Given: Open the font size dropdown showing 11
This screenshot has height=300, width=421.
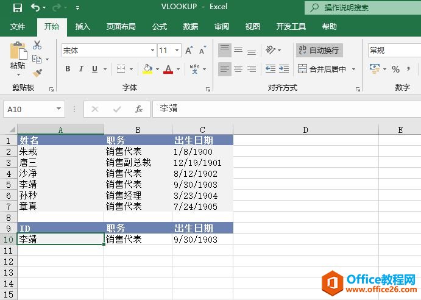Looking at the screenshot, I should 177,50.
